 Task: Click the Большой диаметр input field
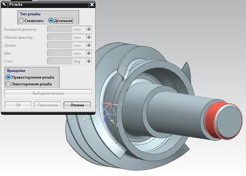point(60,29)
